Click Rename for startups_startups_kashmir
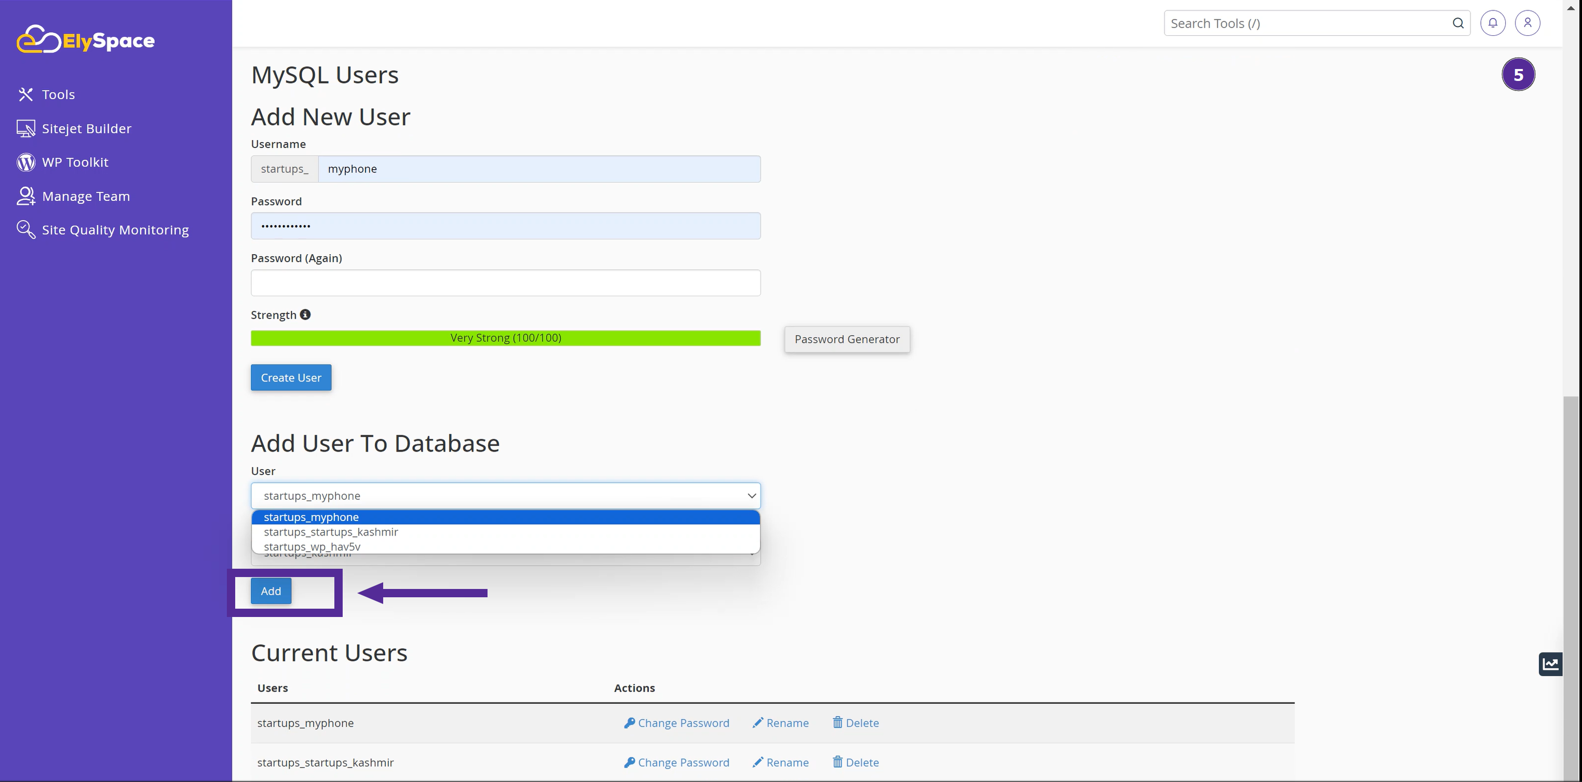Screen dimensions: 1582x782 781,762
